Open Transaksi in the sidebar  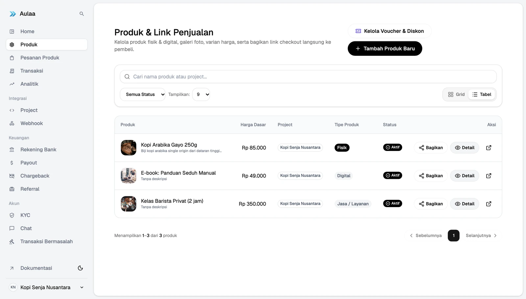47,71
